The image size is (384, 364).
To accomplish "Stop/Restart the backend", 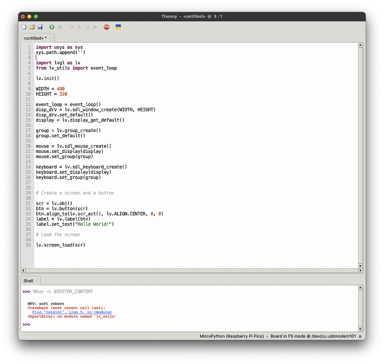I will [106, 27].
